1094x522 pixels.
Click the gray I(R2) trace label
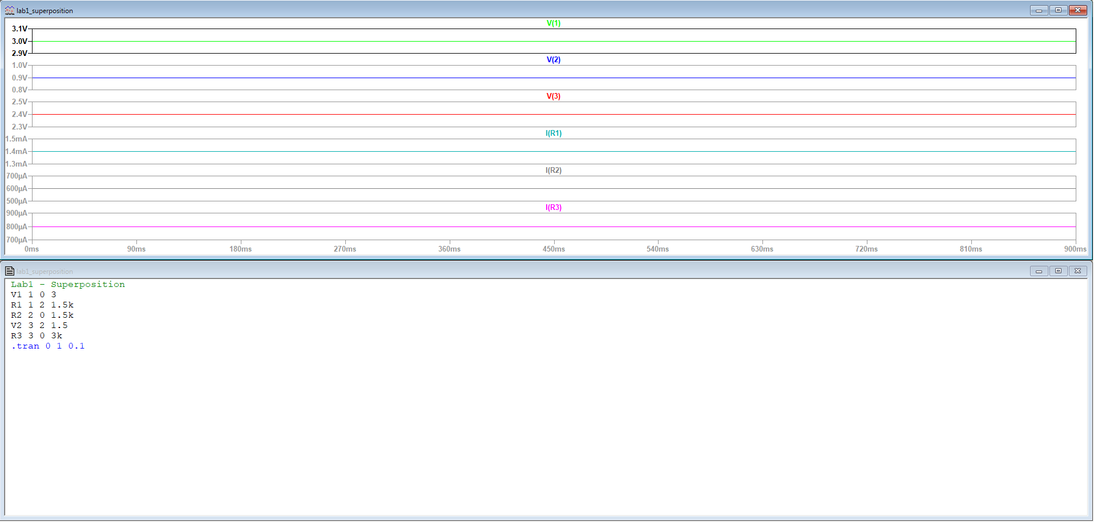(x=554, y=171)
